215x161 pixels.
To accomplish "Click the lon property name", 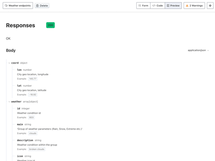I will pyautogui.click(x=19, y=70).
